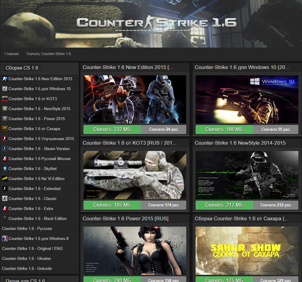Click icon beside Counter-Strike 1.6 Русский Мясник
Image resolution: width=302 pixels, height=282 pixels.
pyautogui.click(x=5, y=159)
